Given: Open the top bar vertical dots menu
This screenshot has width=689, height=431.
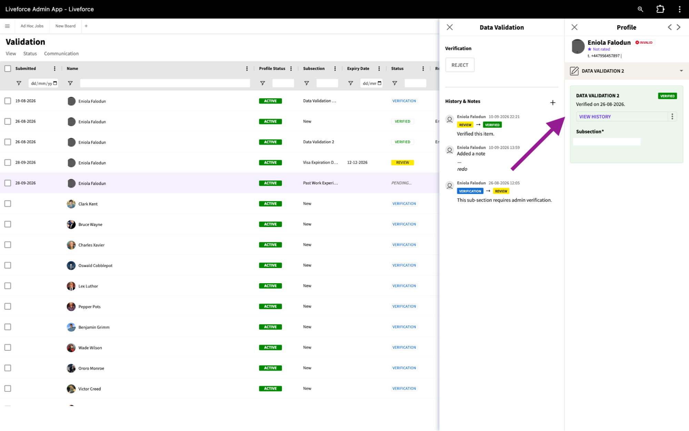Looking at the screenshot, I should point(679,9).
